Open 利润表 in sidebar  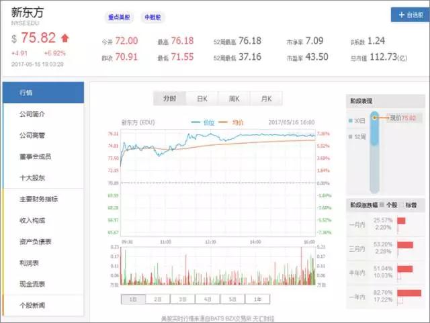pyautogui.click(x=43, y=263)
